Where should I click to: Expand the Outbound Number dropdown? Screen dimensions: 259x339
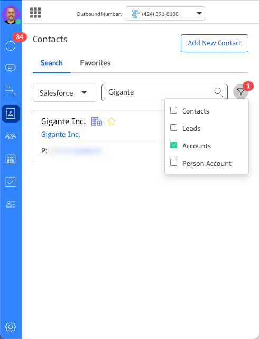coord(165,14)
